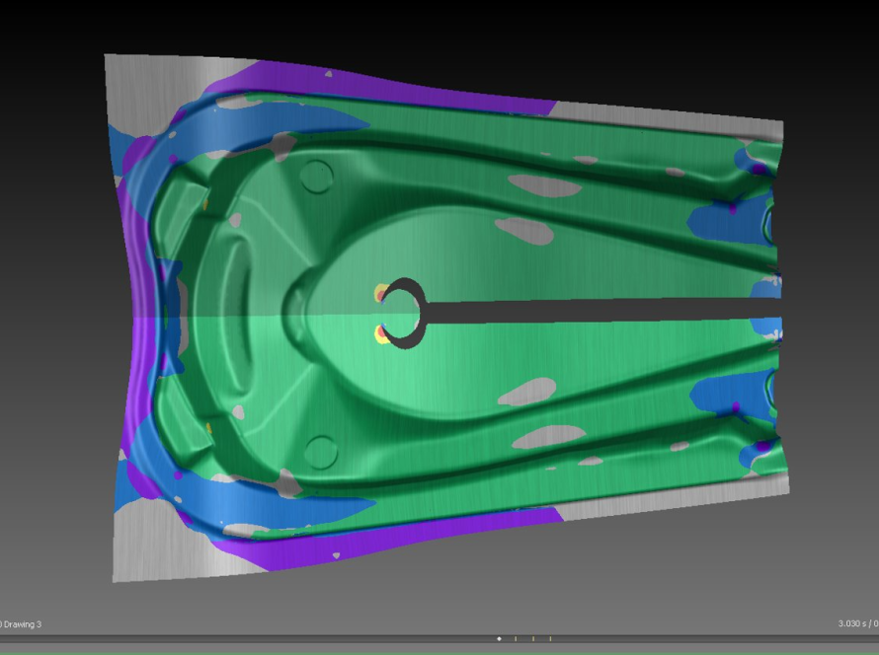Pick the upper circular hole on the part

pos(316,177)
